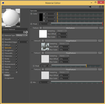Toggle the lock icon in top bar

click(x=100, y=7)
